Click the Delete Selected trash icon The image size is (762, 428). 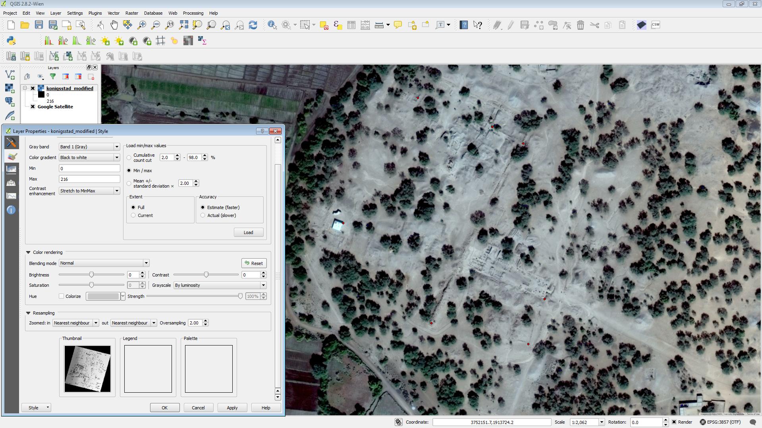coord(581,25)
